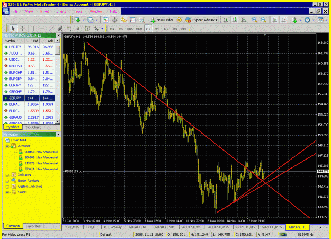Select the Trendline drawing tool
This screenshot has height=239, width=331.
(x=51, y=29)
